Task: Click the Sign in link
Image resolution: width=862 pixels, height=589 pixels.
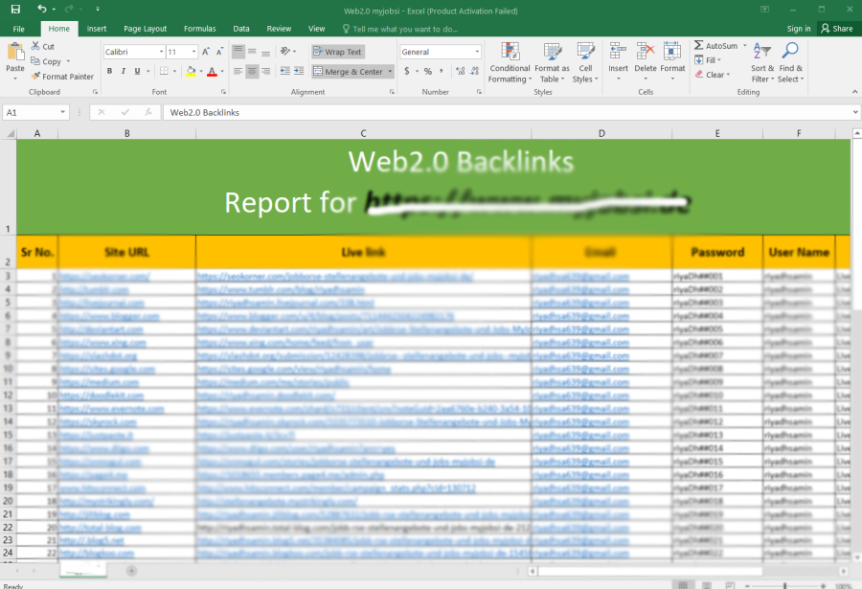Action: click(x=799, y=29)
